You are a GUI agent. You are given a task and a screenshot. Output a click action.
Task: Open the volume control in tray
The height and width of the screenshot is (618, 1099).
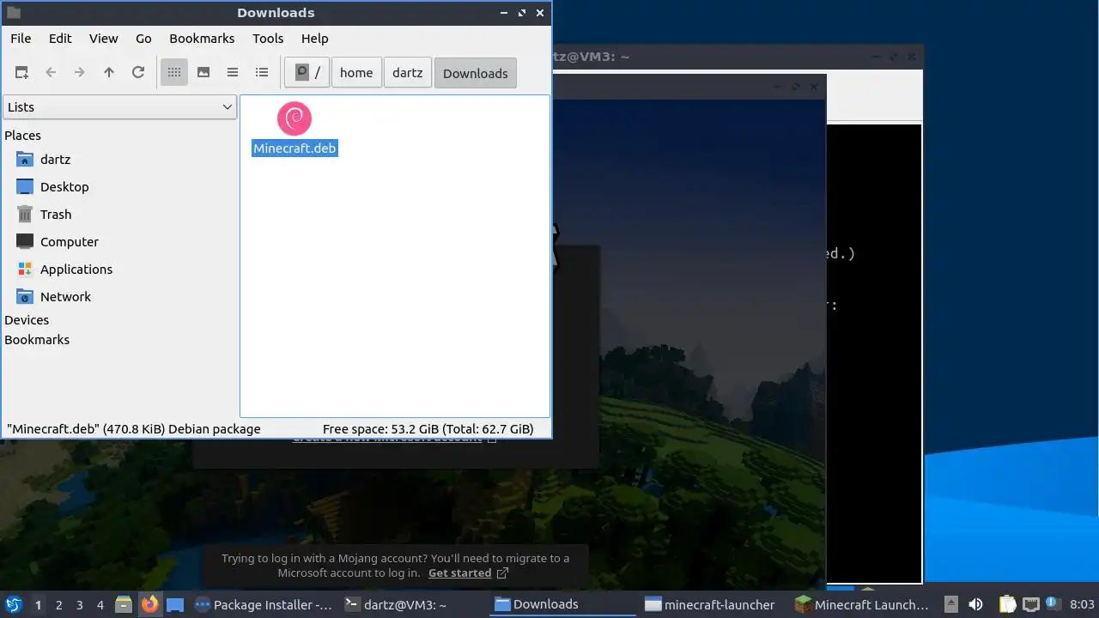click(x=975, y=605)
